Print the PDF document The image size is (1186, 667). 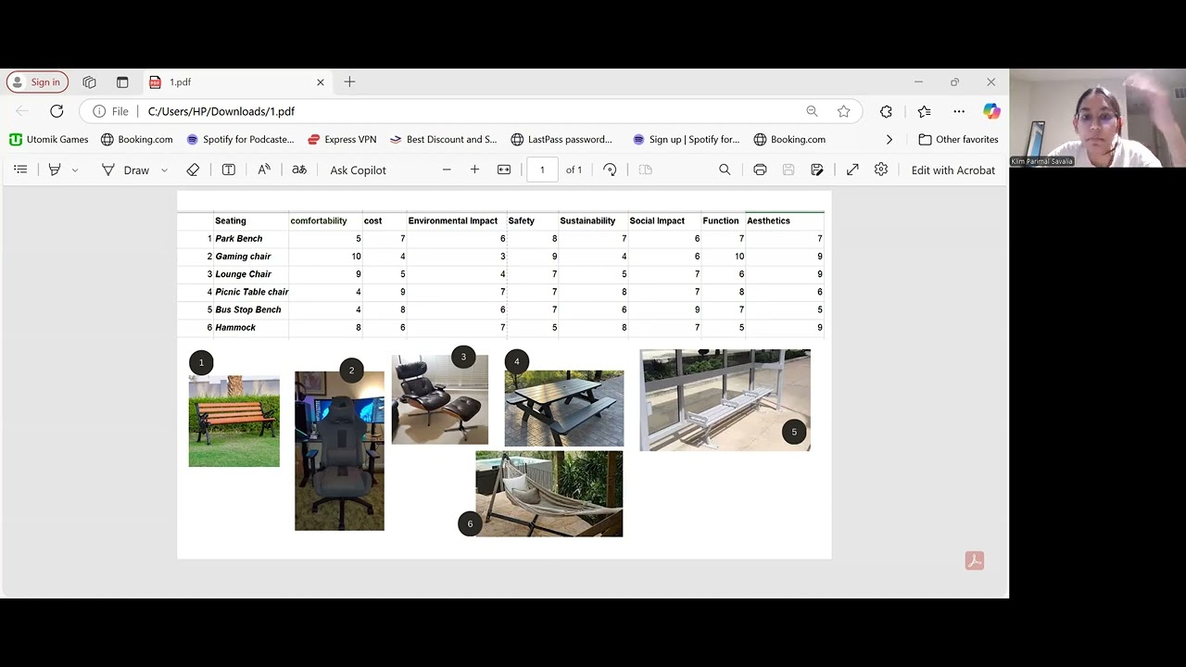pos(760,170)
